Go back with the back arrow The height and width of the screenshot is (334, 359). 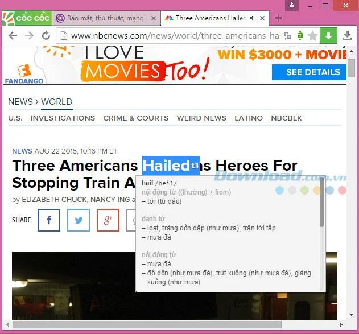(13, 35)
